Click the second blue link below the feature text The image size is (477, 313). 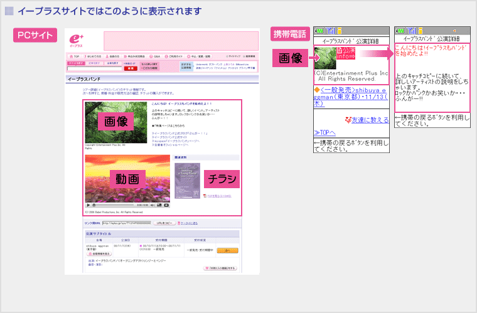(x=169, y=137)
